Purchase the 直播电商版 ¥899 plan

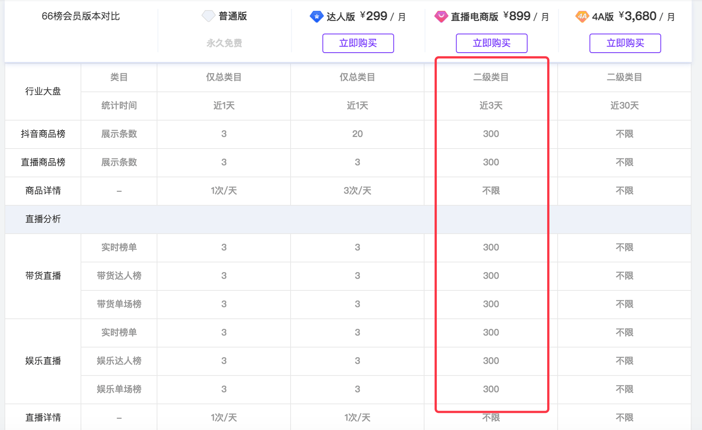click(492, 43)
